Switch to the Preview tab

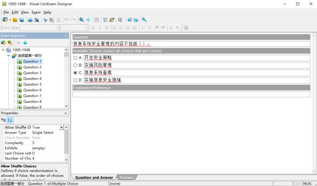pos(126,177)
